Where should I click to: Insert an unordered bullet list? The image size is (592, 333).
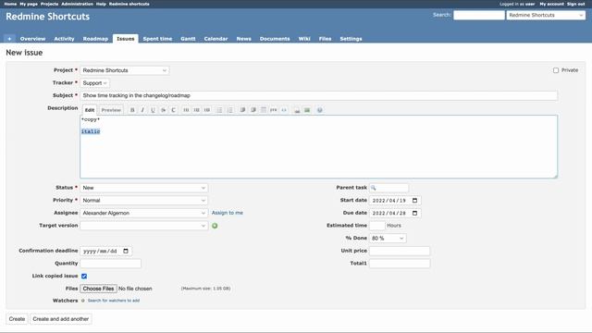[x=219, y=110]
